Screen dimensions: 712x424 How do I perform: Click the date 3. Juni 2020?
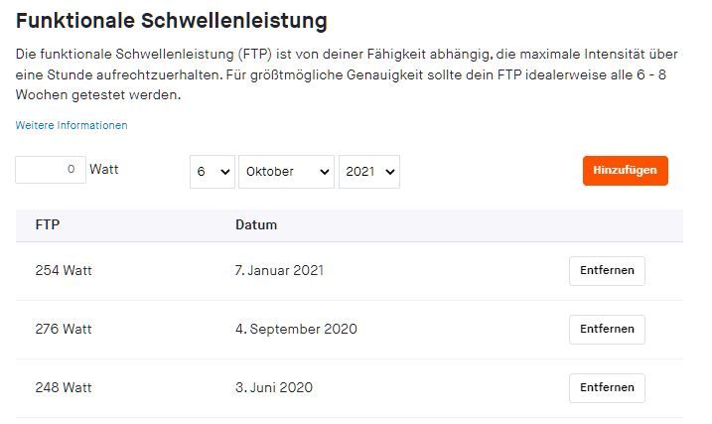[x=274, y=387]
